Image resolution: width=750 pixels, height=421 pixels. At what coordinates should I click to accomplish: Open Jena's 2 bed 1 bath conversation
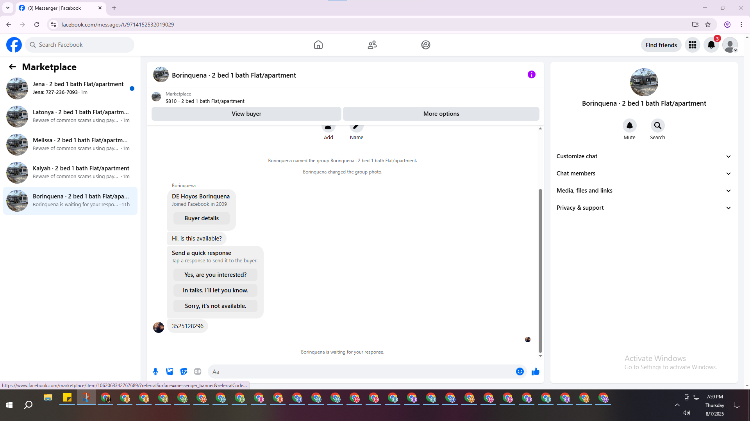pos(70,88)
